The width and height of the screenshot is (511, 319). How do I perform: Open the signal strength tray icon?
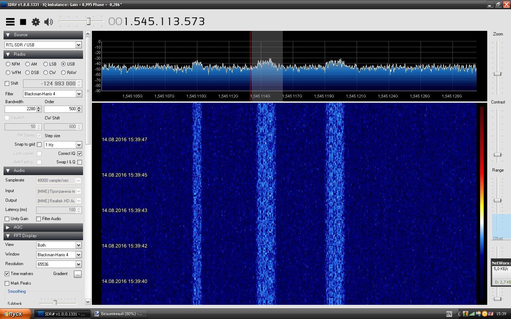pyautogui.click(x=472, y=314)
